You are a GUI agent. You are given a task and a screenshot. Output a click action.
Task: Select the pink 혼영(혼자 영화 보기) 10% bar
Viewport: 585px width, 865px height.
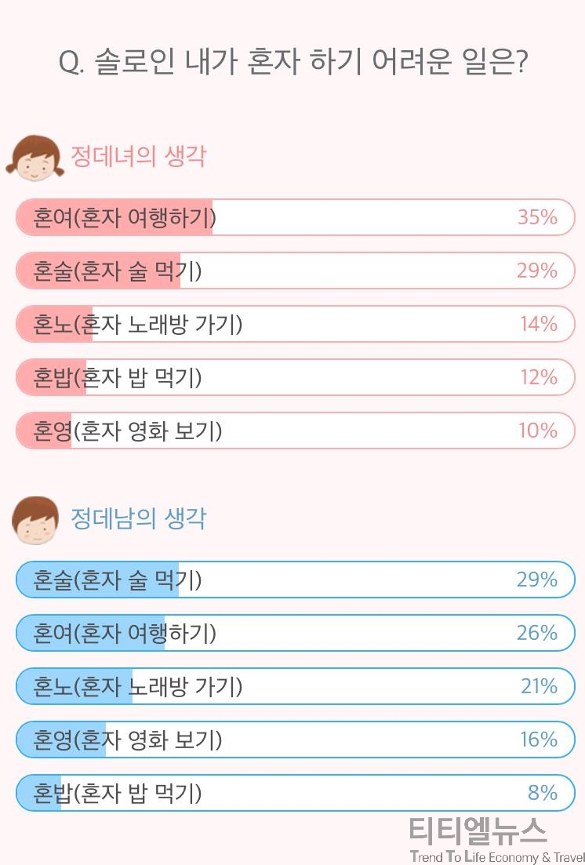[296, 431]
